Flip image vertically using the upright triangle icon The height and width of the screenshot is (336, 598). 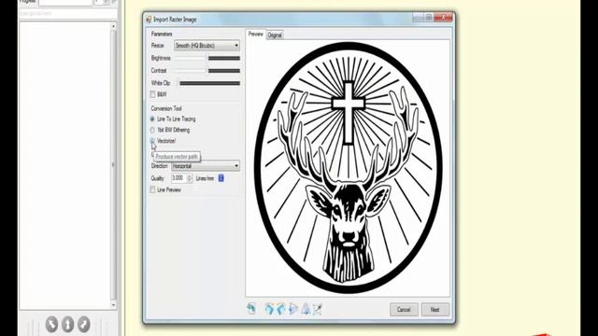click(306, 309)
